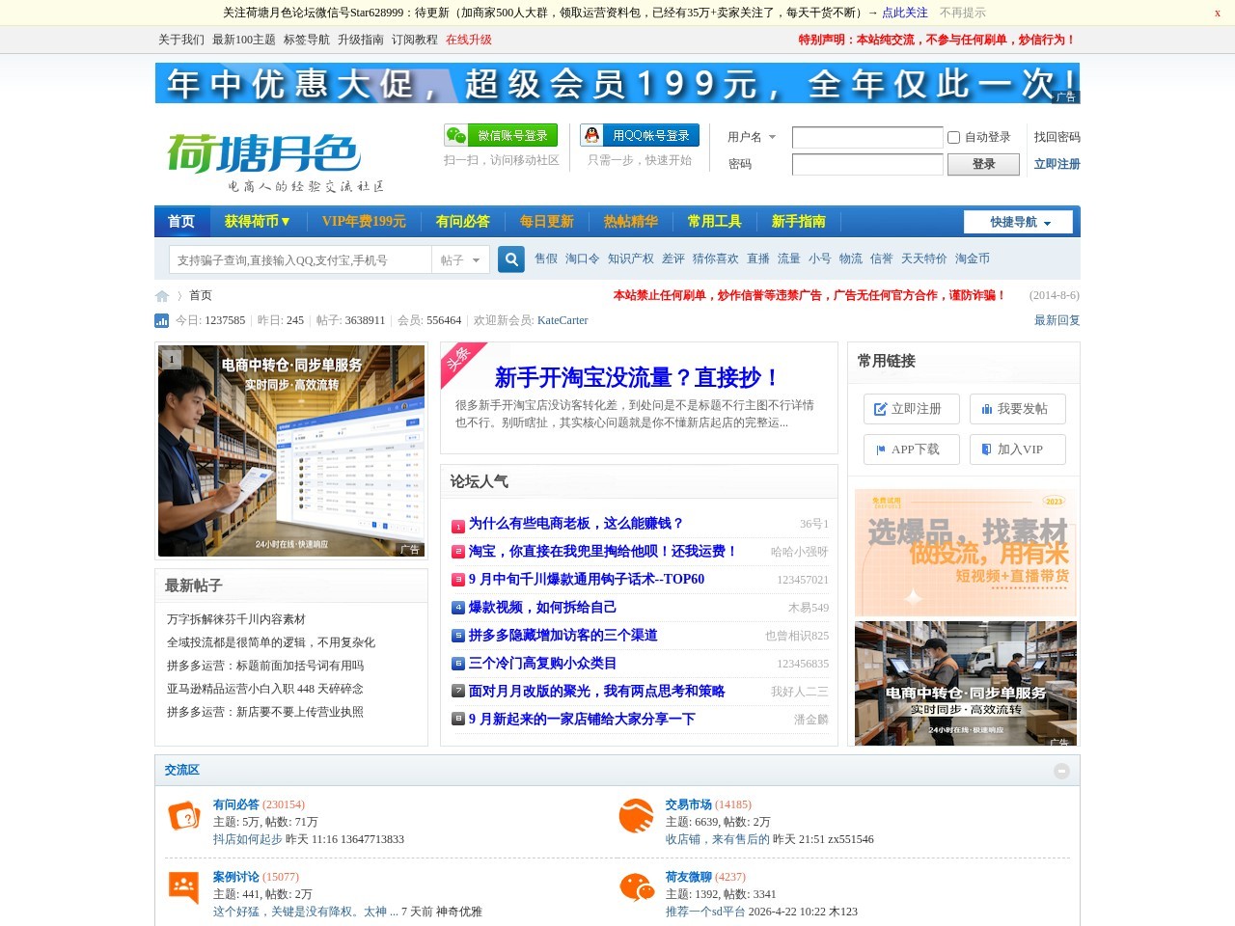Viewport: 1235px width, 926px height.
Task: Open the 荷友微聊 chat forum icon
Action: click(636, 887)
